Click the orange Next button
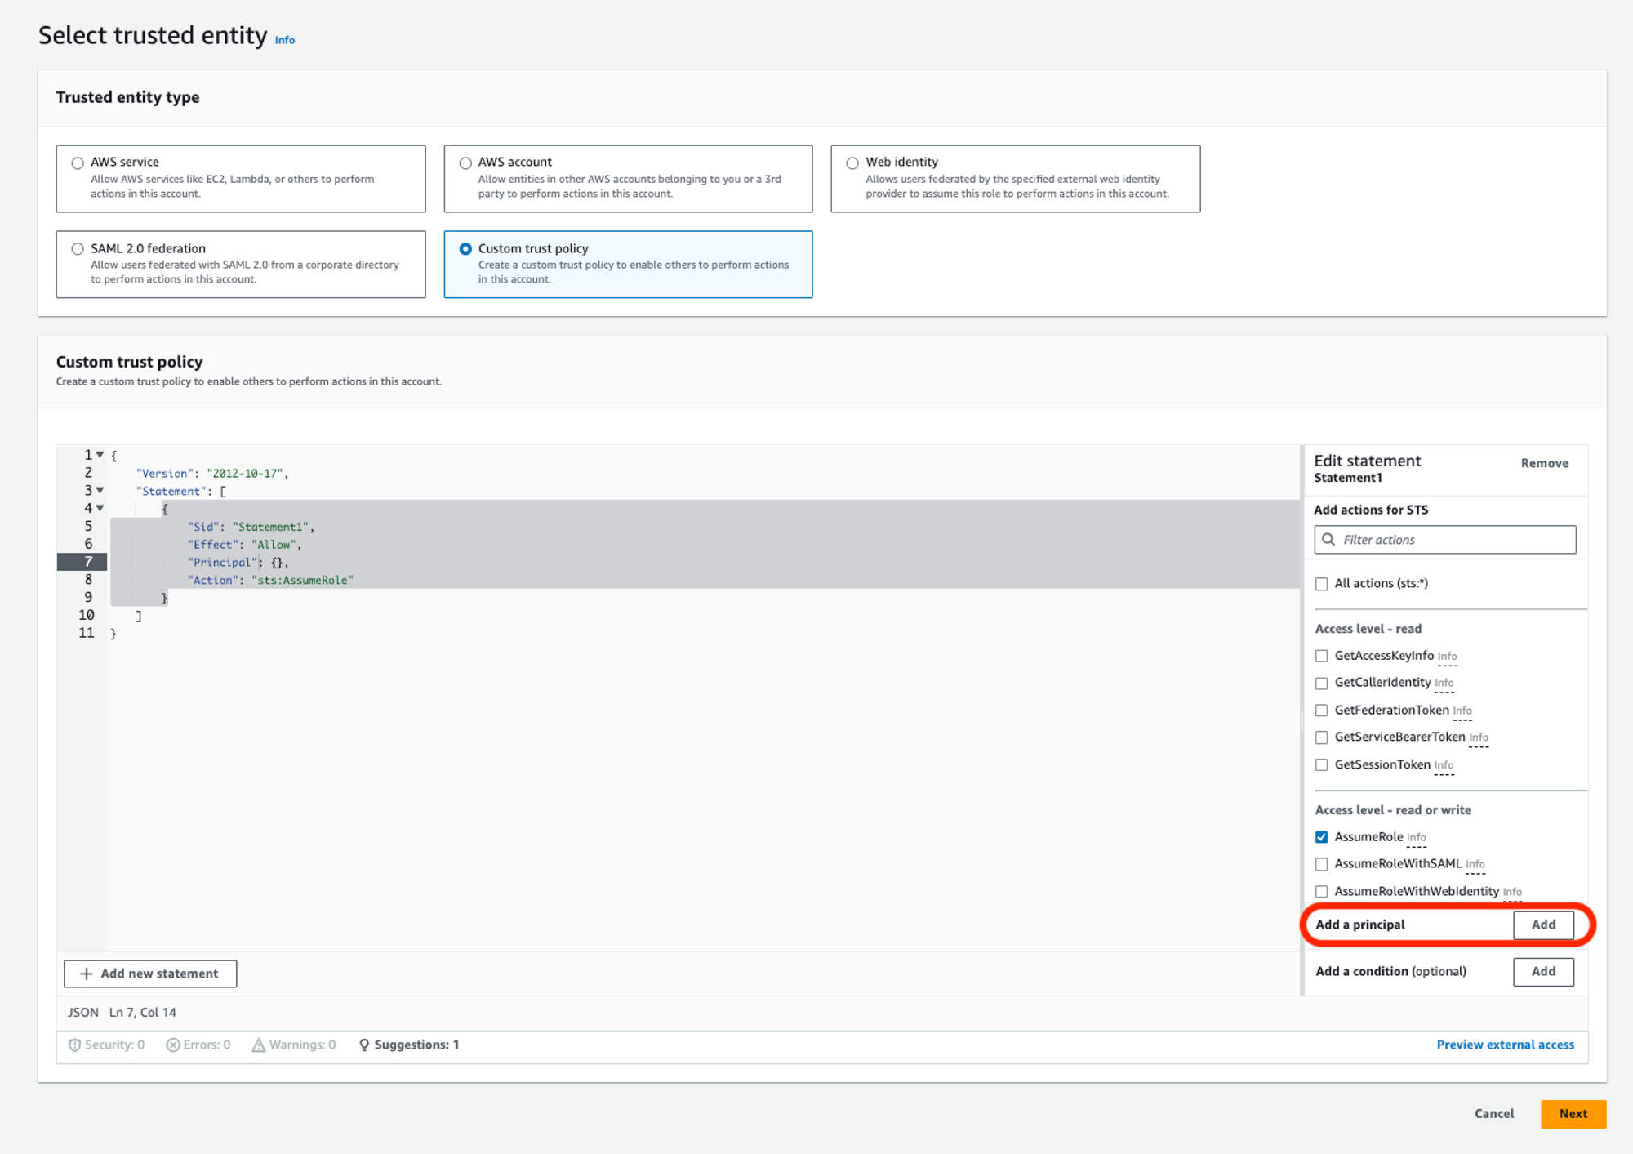The width and height of the screenshot is (1633, 1154). click(1573, 1114)
